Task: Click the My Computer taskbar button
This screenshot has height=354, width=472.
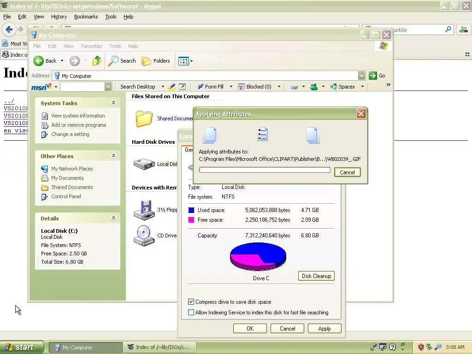Action: pos(85,348)
